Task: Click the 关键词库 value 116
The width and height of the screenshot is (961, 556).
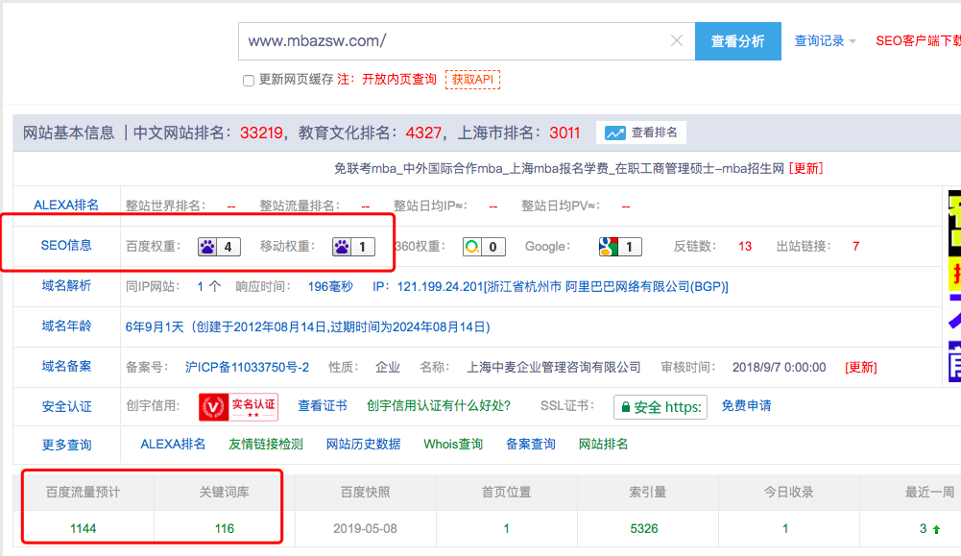Action: pos(225,529)
